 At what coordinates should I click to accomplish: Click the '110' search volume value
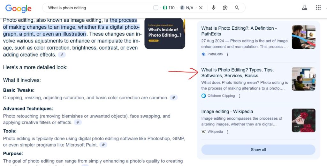[x=171, y=8]
